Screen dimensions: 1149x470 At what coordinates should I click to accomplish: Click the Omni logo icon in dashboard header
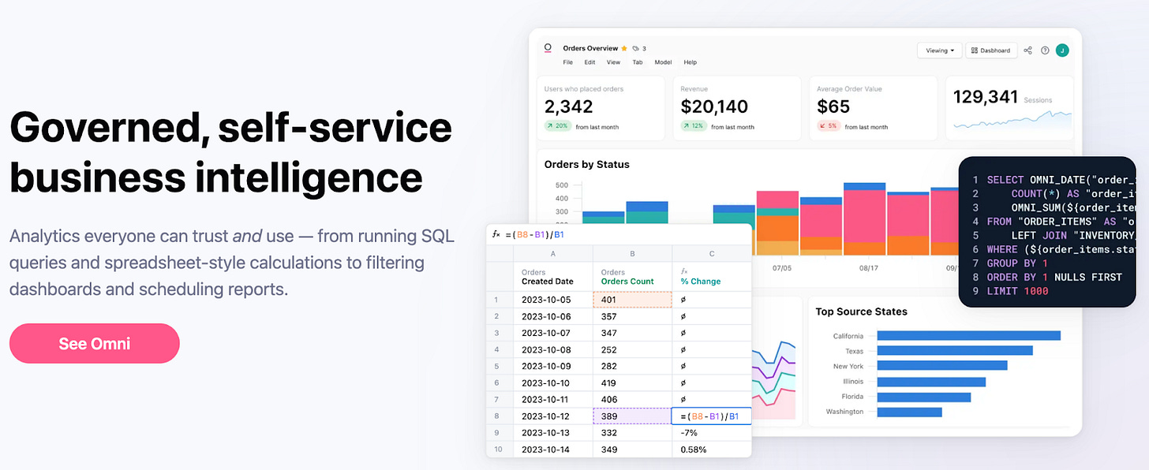pos(548,49)
